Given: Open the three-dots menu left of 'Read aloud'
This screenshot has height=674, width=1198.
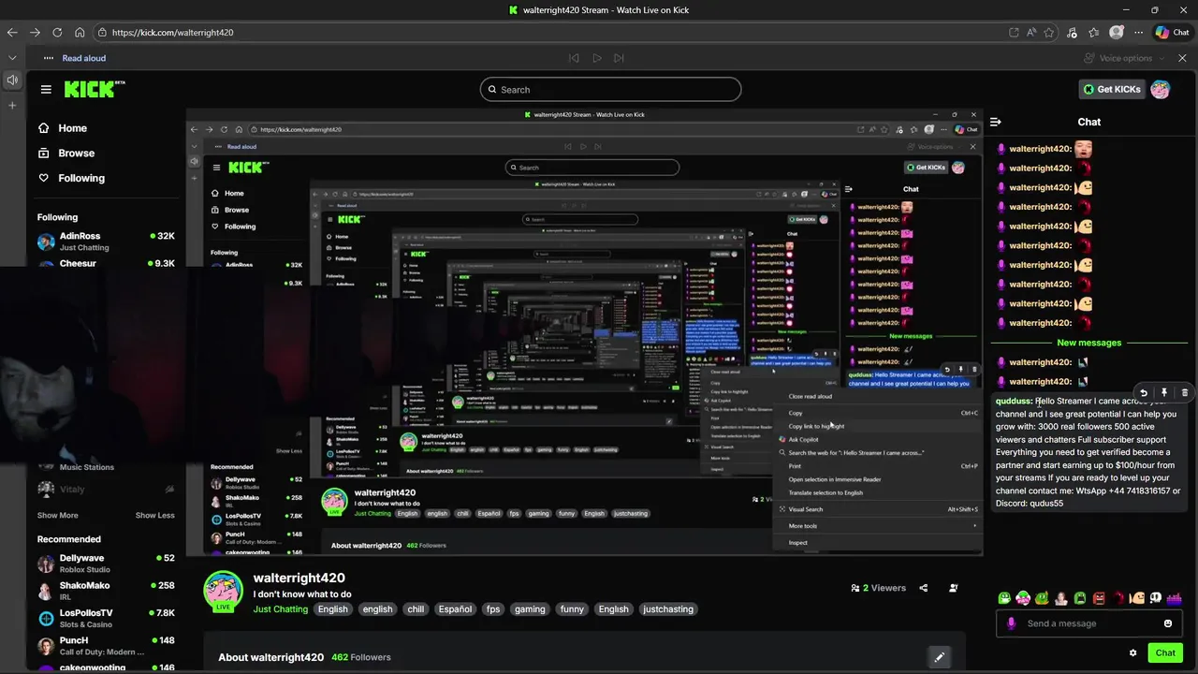Looking at the screenshot, I should click(49, 58).
